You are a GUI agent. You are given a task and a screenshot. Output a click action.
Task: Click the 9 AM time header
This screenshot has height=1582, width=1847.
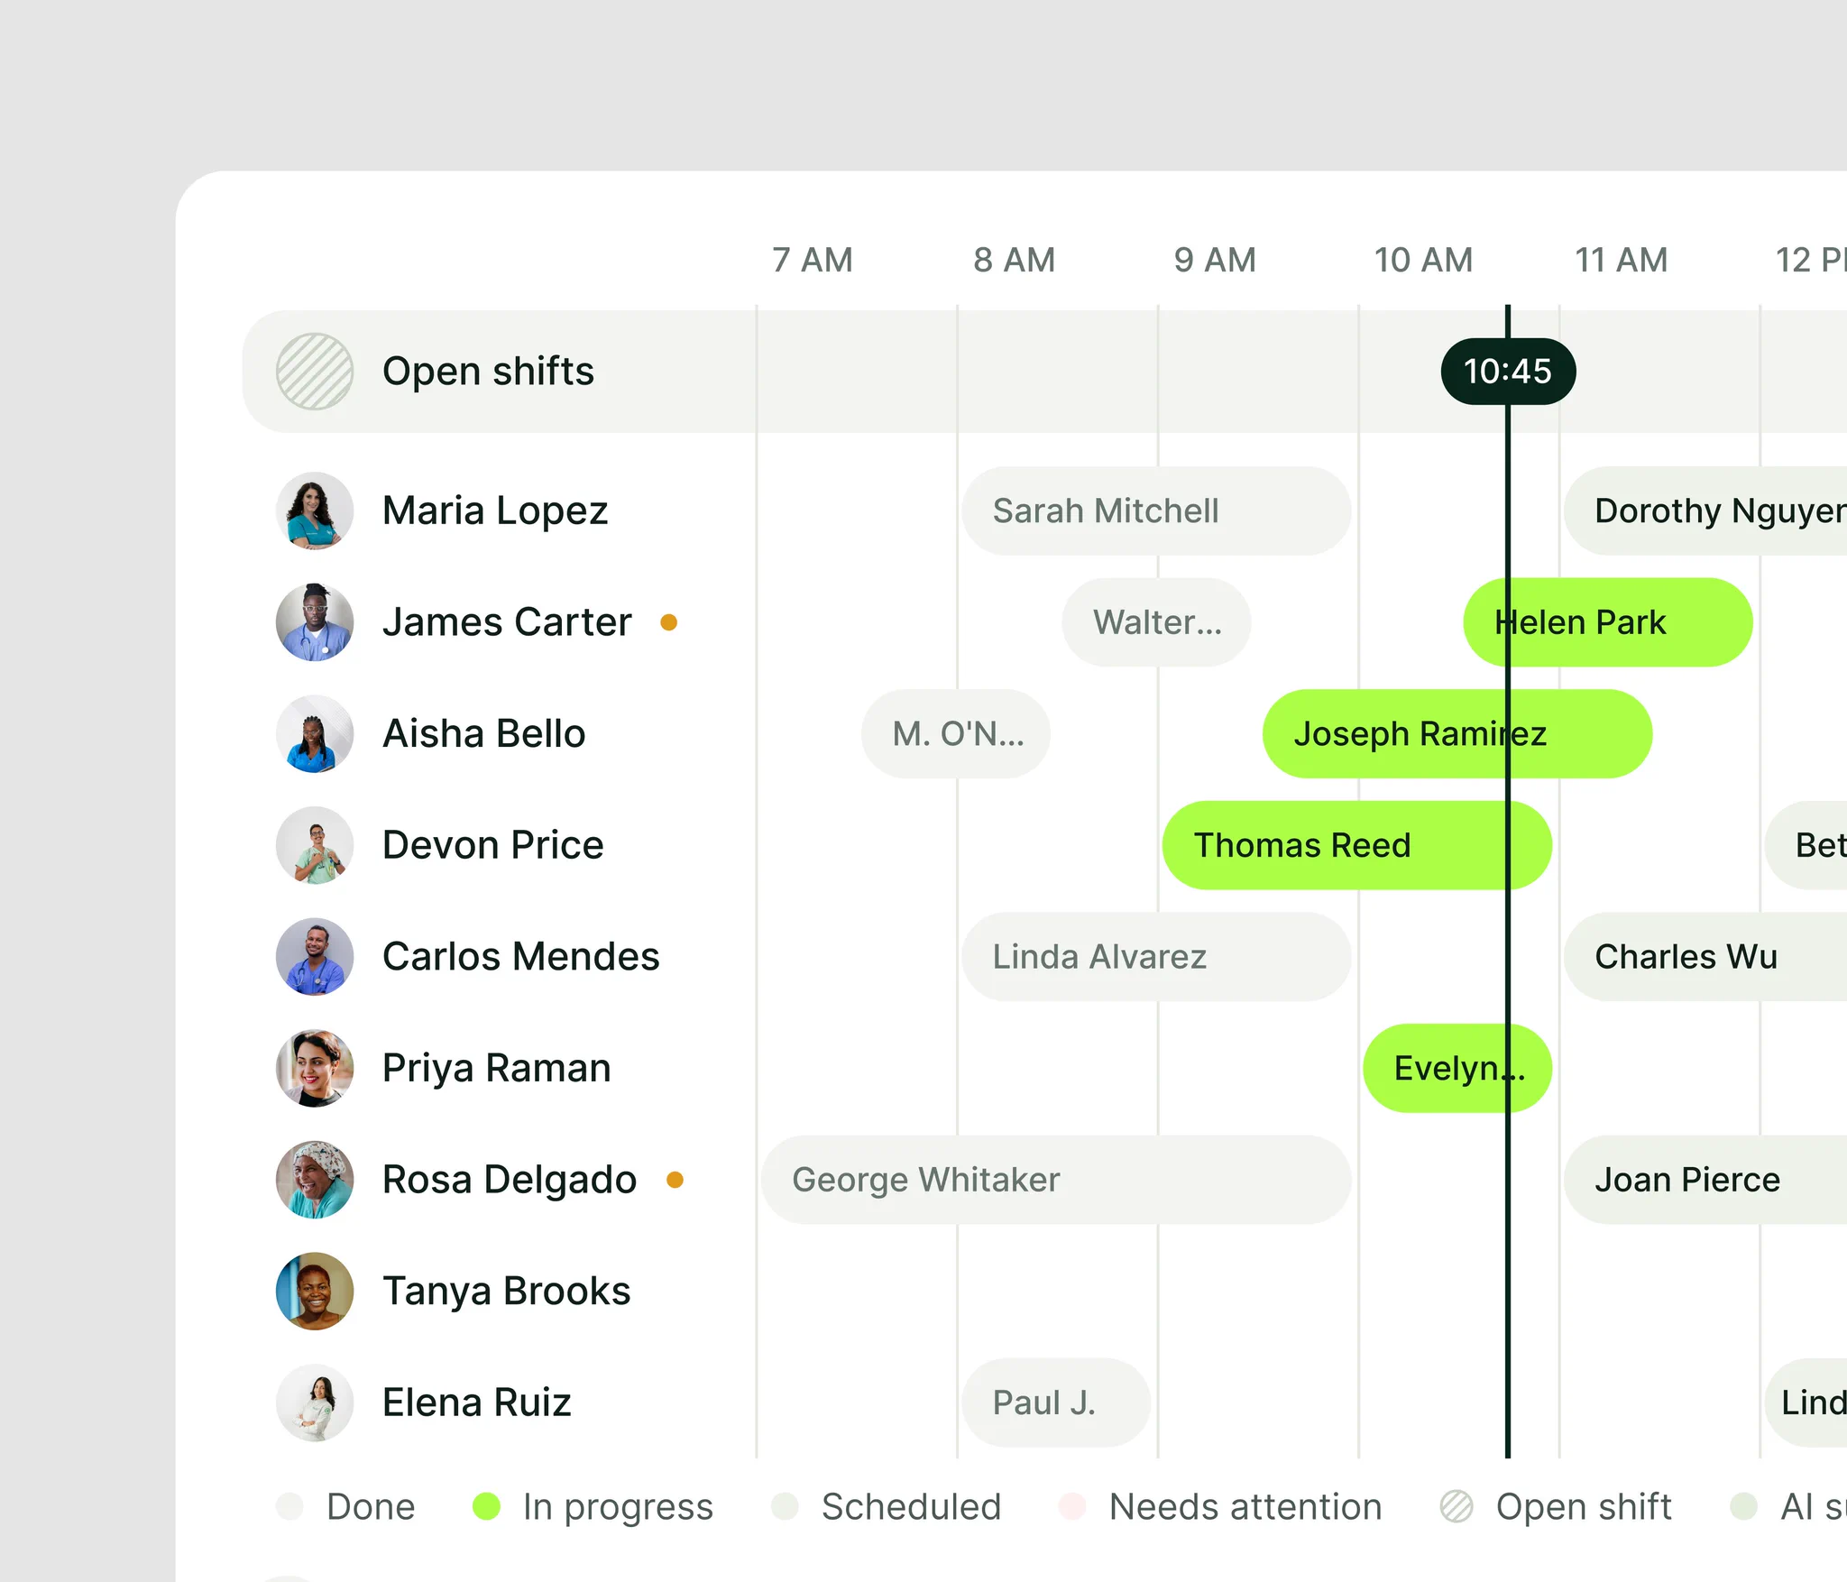pos(1215,261)
